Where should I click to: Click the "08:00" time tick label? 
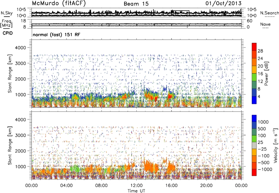coord(101,186)
